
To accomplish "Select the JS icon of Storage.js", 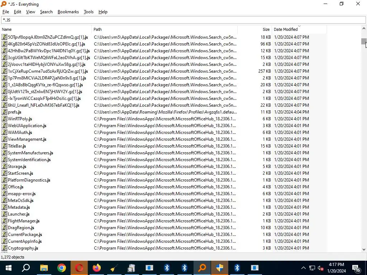I will (x=4, y=166).
